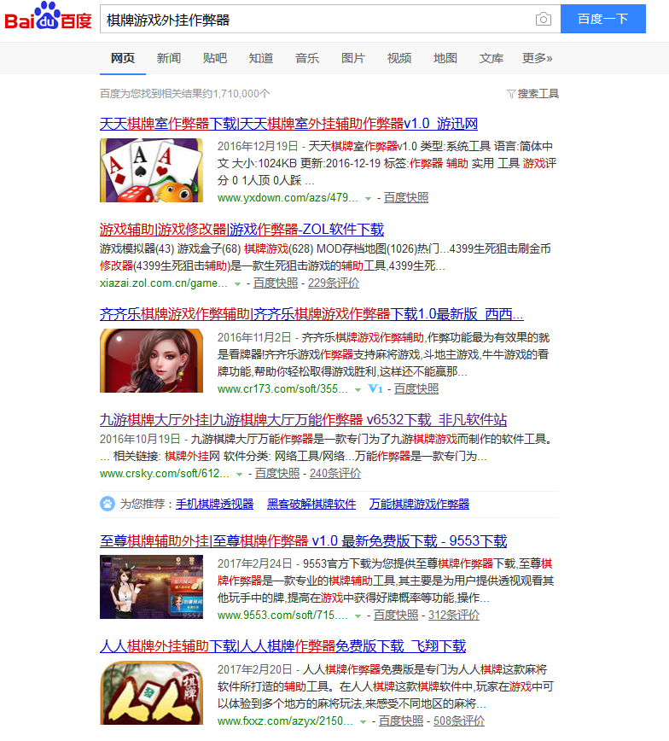Click the playing cards thumbnail
The width and height of the screenshot is (669, 741).
click(x=151, y=170)
